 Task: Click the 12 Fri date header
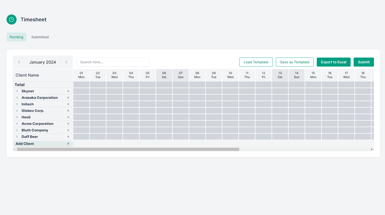[x=264, y=75]
